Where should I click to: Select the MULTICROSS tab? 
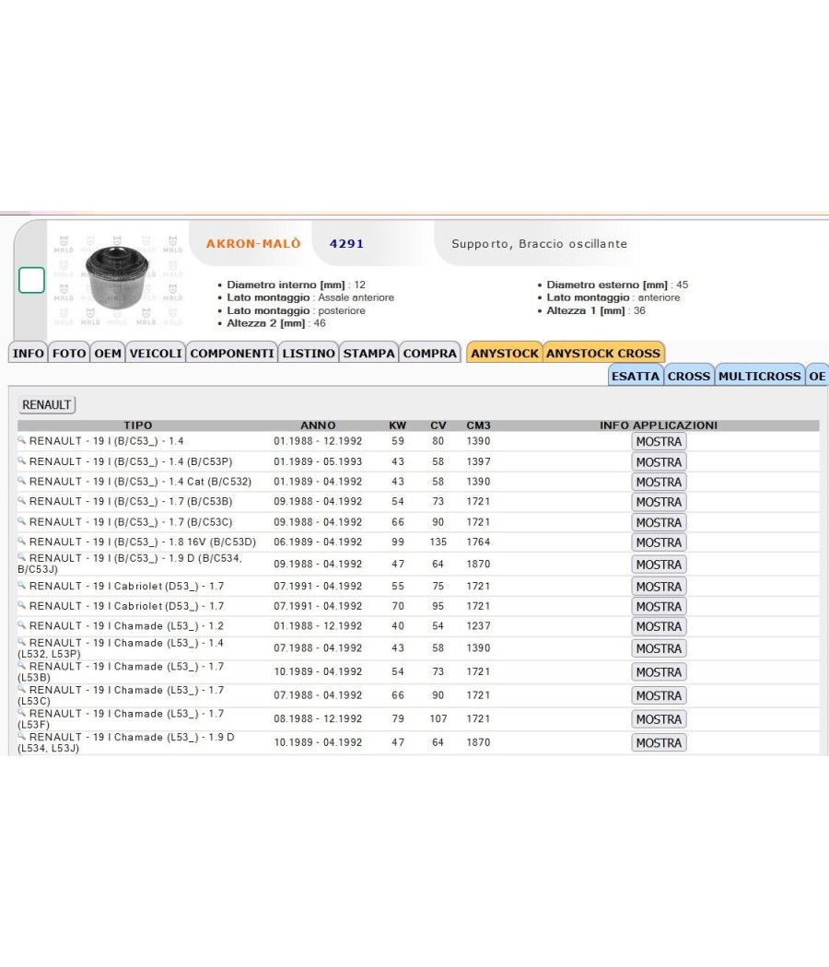(x=759, y=376)
